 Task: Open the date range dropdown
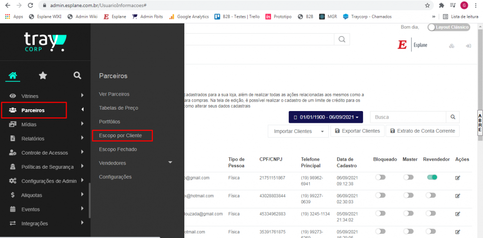pos(326,117)
